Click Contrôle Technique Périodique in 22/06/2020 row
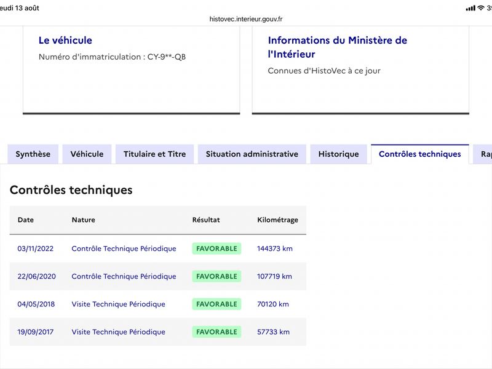This screenshot has height=369, width=492. pyautogui.click(x=124, y=276)
